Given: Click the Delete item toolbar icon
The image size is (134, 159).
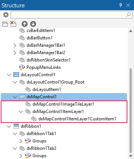Looking at the screenshot, I should pyautogui.click(x=13, y=24).
